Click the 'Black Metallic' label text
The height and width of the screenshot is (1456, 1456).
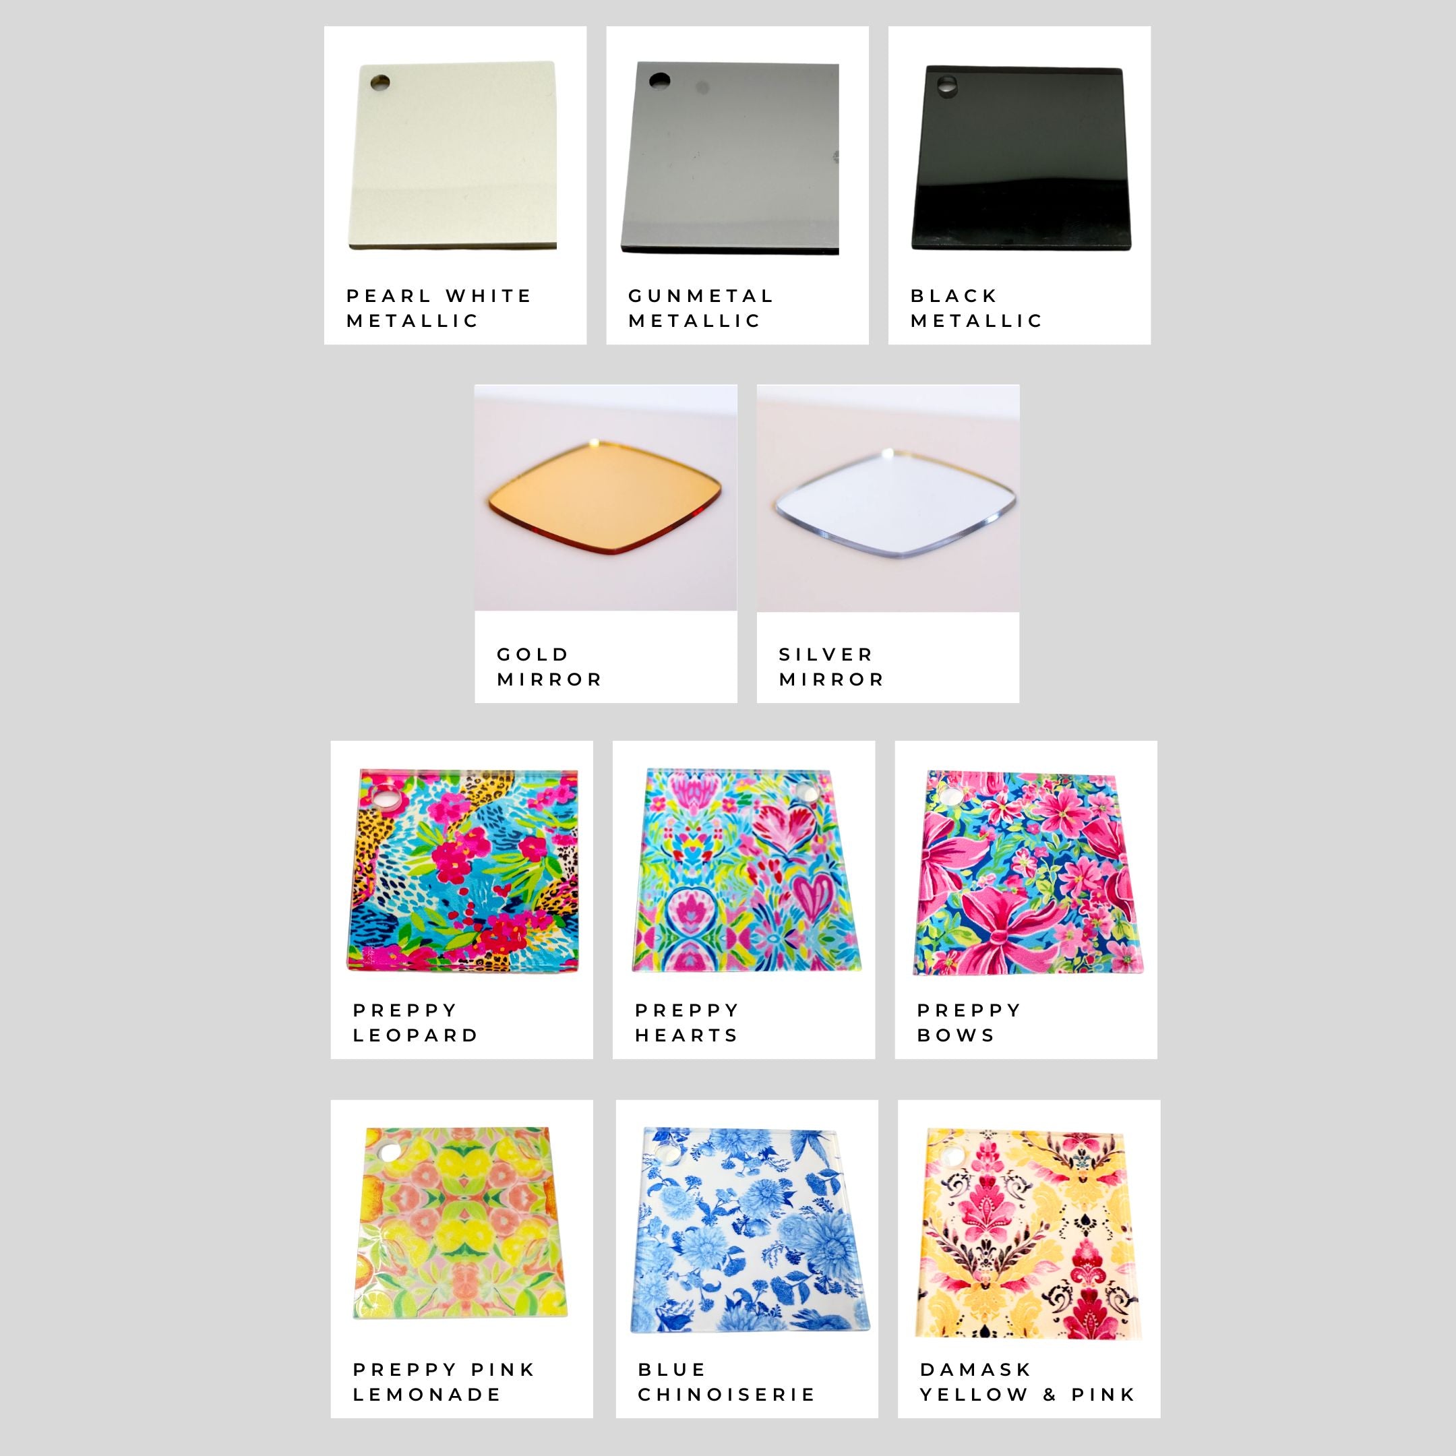coord(976,308)
